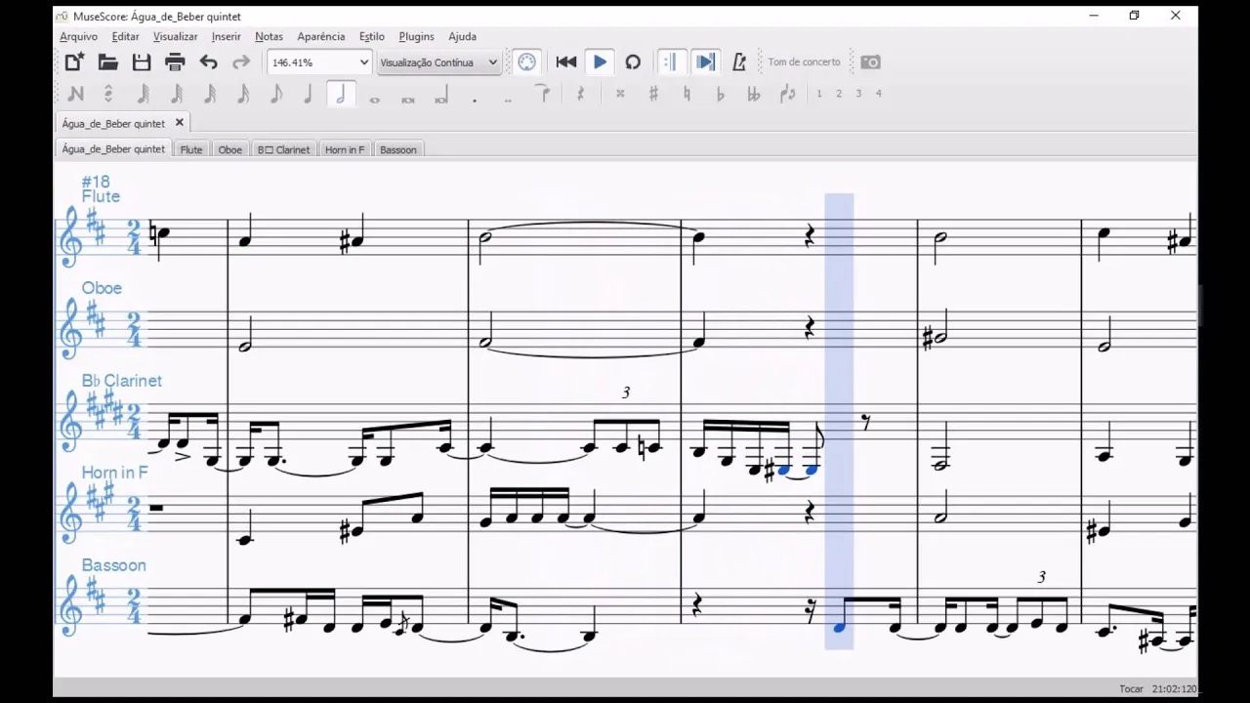Close the Água_de_Beber quintet document tab
This screenshot has width=1250, height=703.
[179, 123]
